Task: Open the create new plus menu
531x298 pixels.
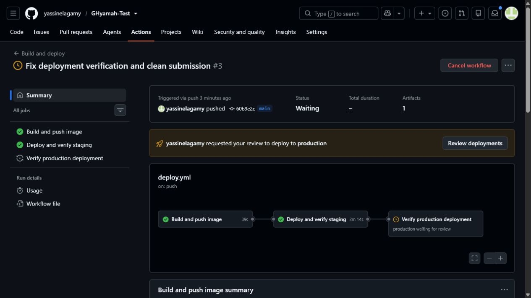Action: 424,13
